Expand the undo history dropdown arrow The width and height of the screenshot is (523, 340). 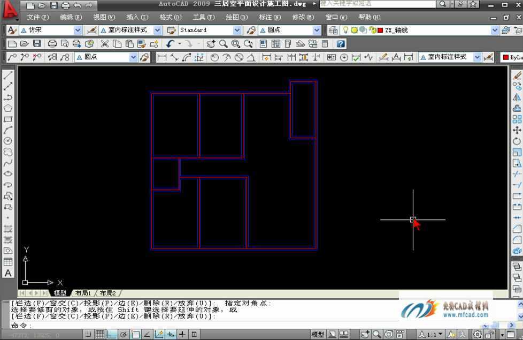(180, 44)
